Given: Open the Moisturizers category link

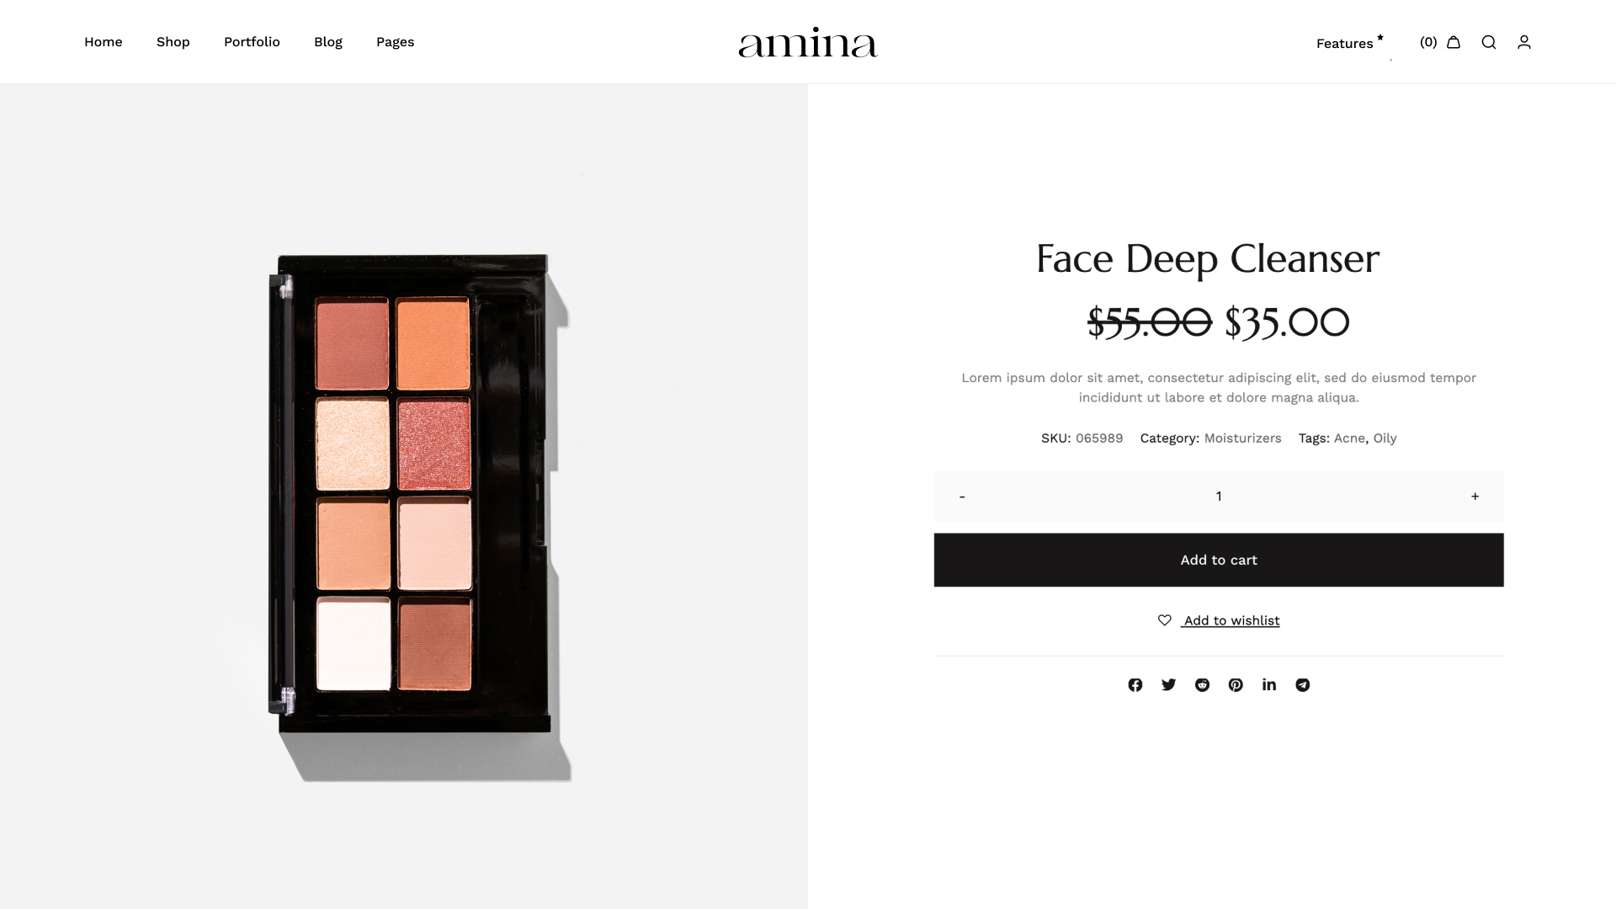Looking at the screenshot, I should click(1242, 439).
